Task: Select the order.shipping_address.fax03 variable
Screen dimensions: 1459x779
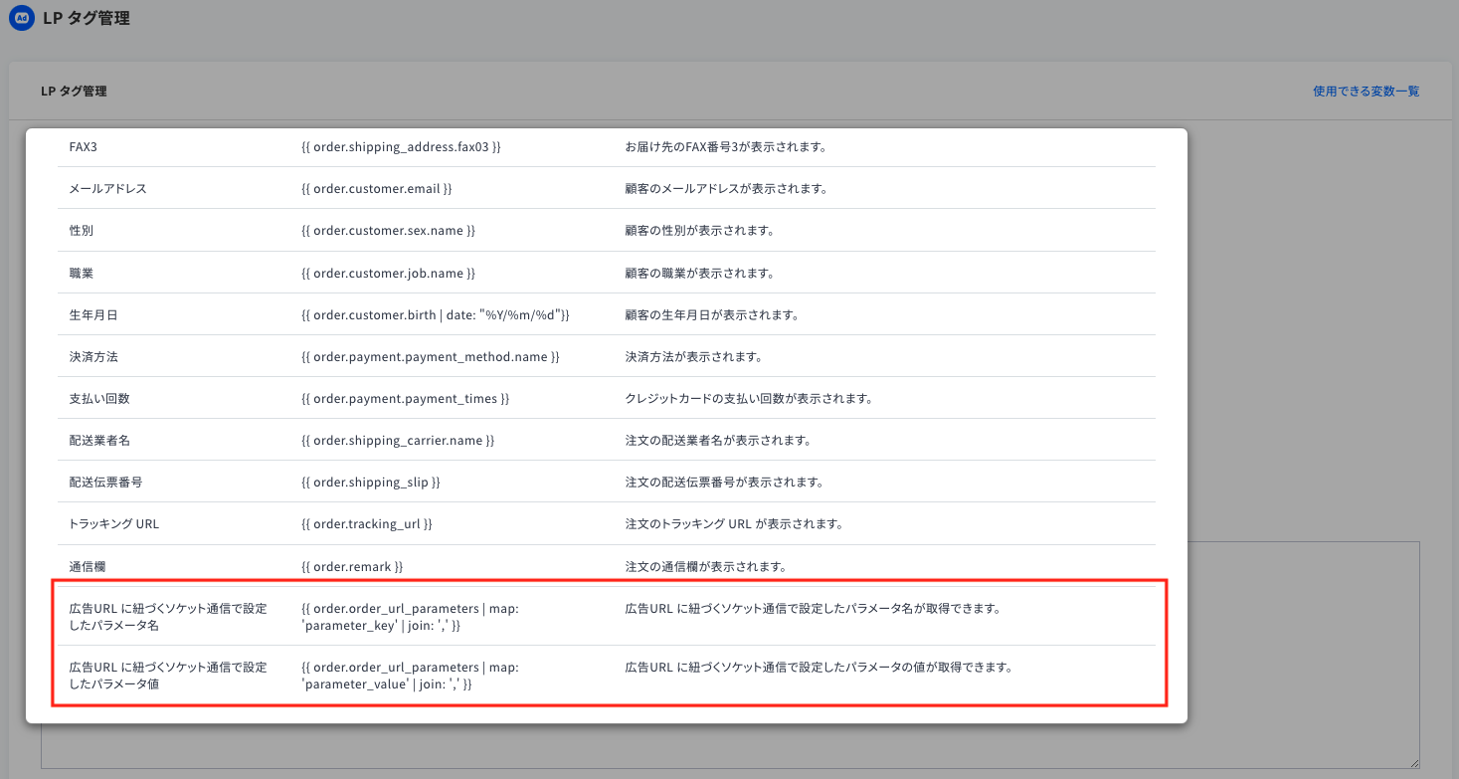Action: (401, 147)
